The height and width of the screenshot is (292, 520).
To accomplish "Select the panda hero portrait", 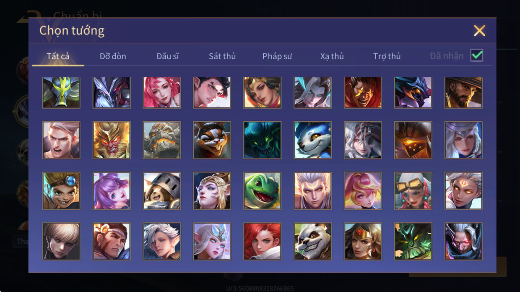I will (312, 241).
